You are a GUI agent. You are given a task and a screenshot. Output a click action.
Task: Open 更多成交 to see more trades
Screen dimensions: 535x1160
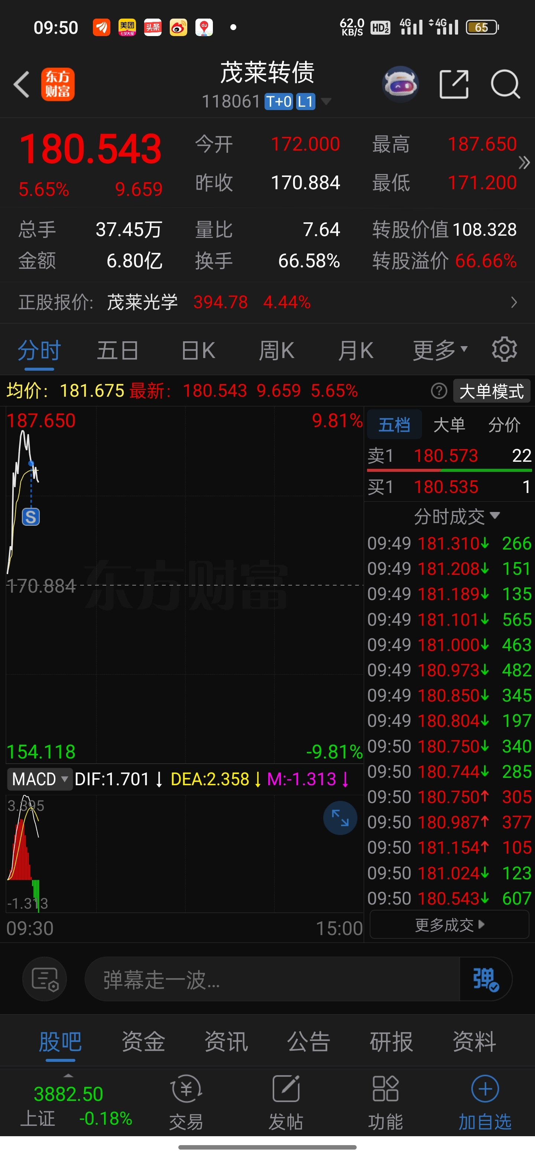(449, 925)
